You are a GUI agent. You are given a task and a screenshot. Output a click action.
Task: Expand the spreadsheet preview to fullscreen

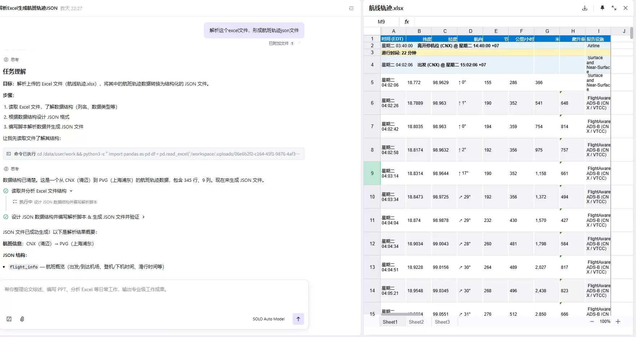[614, 8]
